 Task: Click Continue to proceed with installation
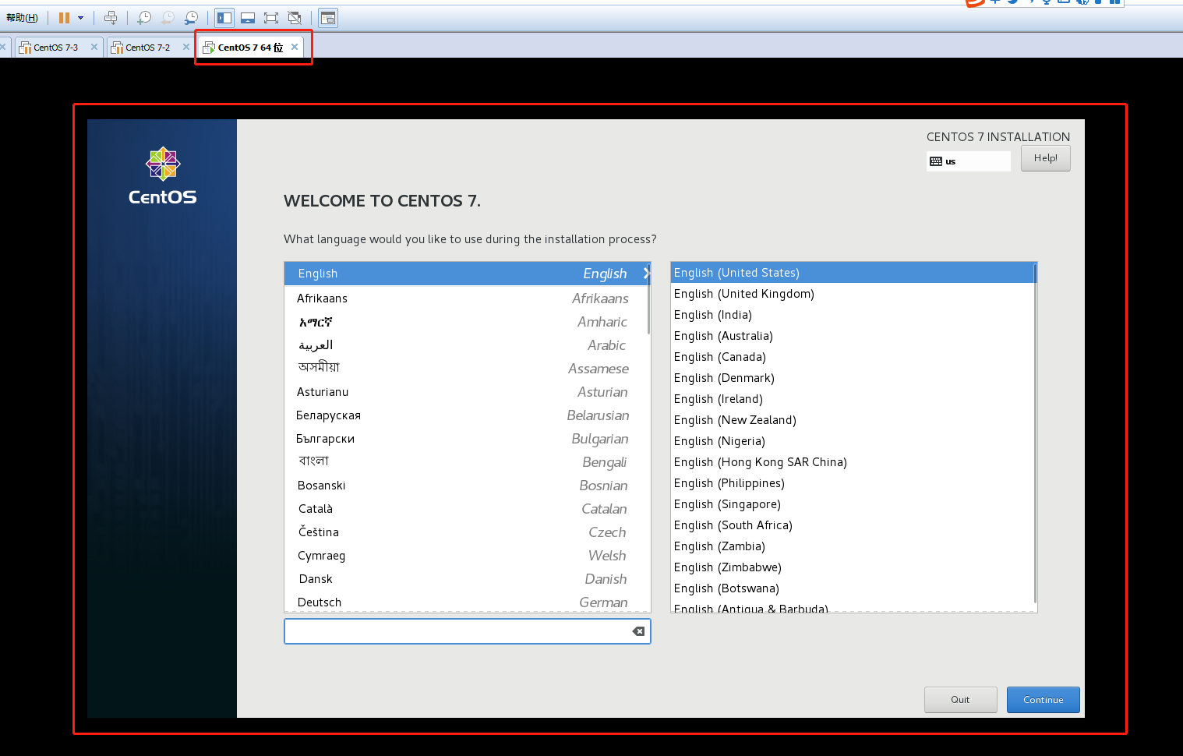[x=1043, y=700]
